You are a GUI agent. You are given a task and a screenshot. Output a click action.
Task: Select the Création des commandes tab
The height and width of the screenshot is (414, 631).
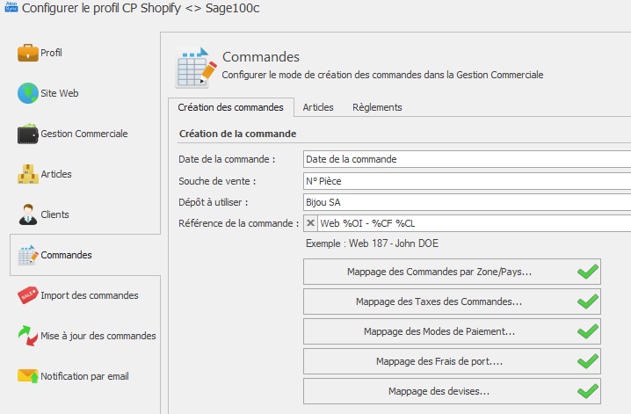point(230,107)
